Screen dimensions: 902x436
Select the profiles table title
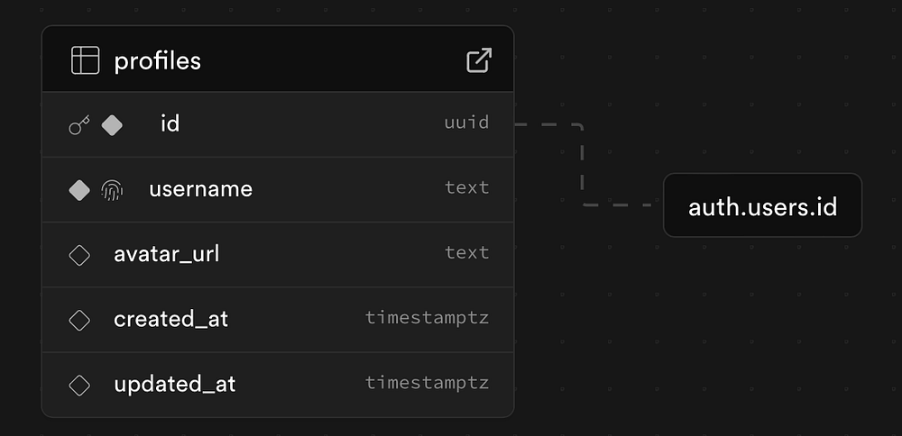(x=157, y=61)
